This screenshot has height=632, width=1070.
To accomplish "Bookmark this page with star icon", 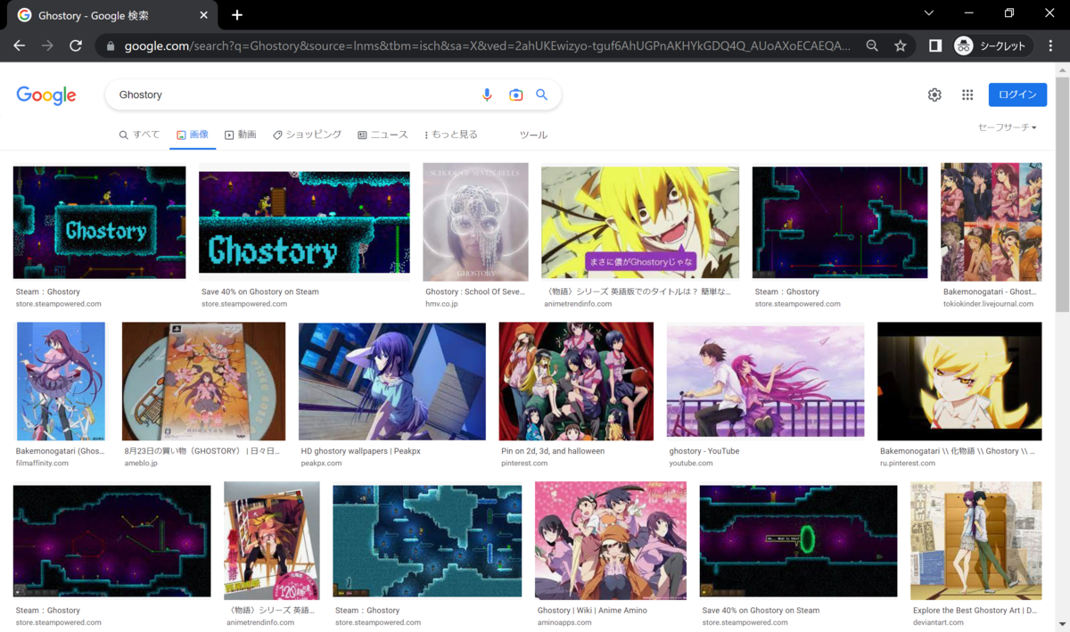I will [x=901, y=45].
